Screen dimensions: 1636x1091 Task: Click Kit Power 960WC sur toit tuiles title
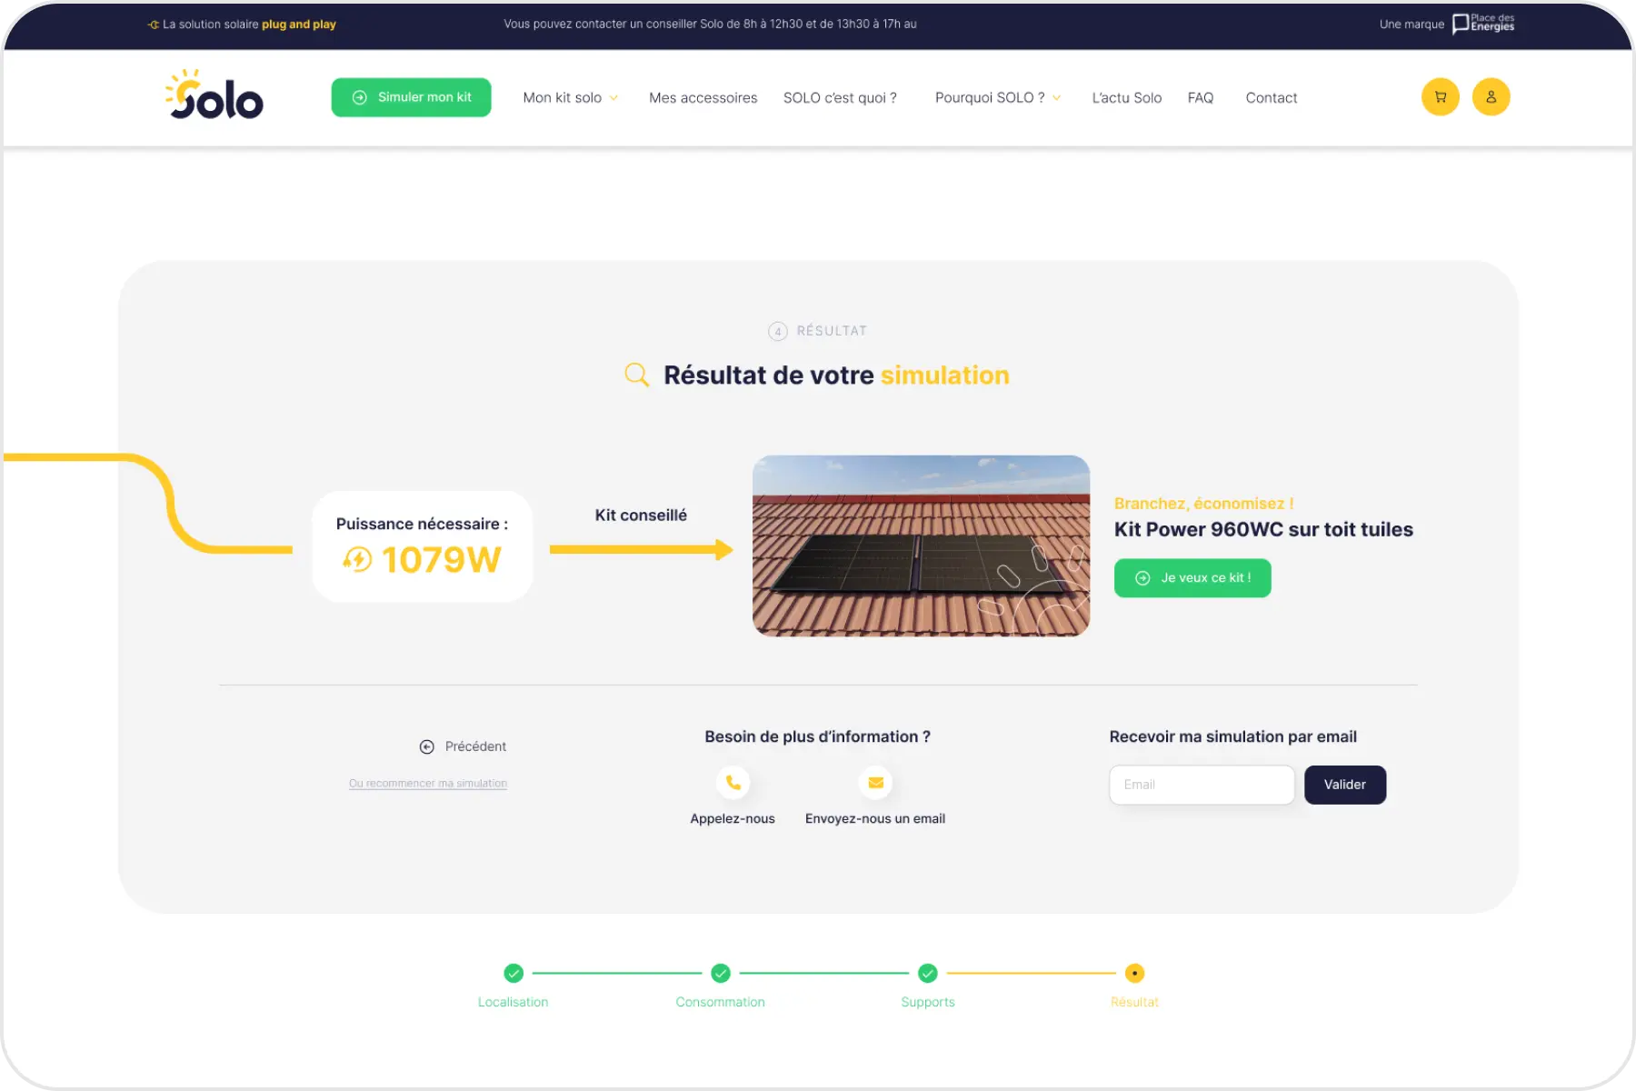[x=1263, y=529]
